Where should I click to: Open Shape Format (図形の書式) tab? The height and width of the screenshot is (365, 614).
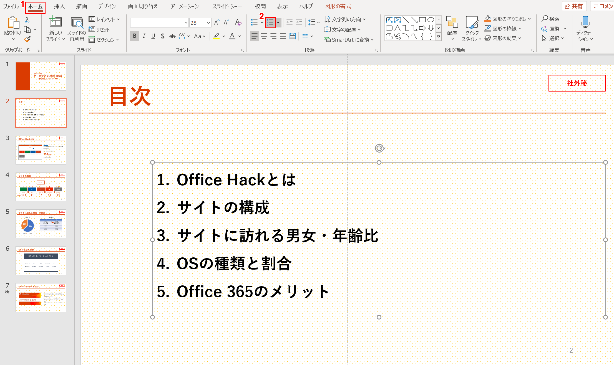[338, 6]
